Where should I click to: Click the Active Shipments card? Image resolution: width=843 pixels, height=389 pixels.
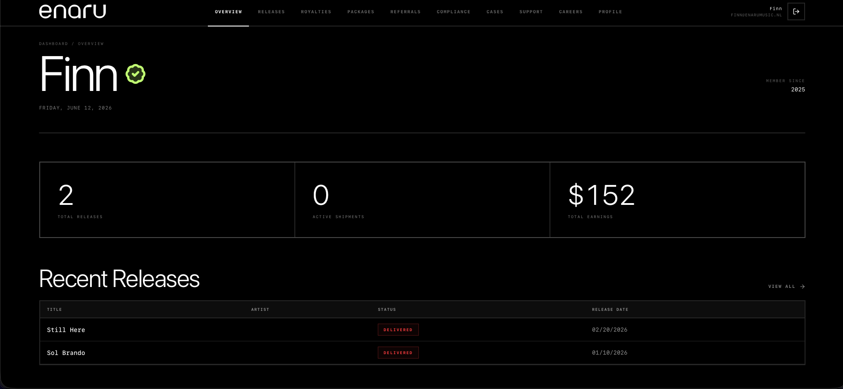[422, 200]
